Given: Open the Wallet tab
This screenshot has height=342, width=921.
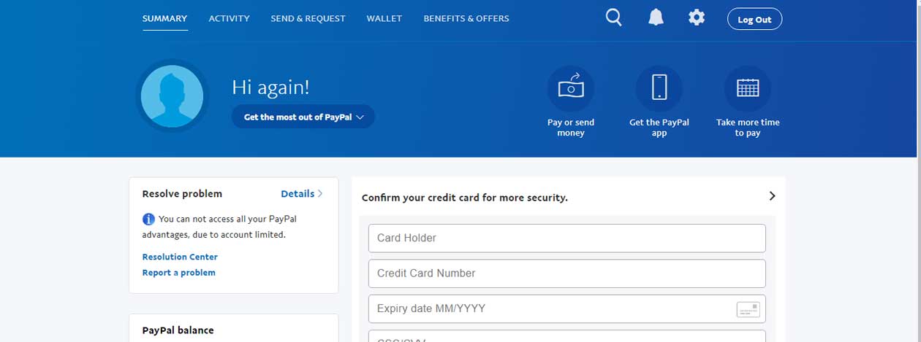Looking at the screenshot, I should pyautogui.click(x=384, y=18).
